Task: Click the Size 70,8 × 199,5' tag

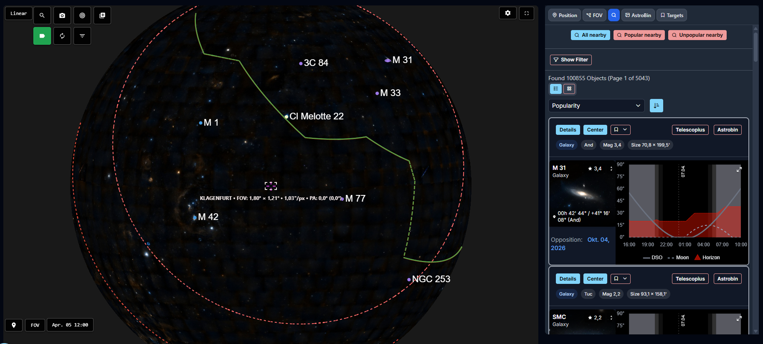Action: [x=650, y=145]
